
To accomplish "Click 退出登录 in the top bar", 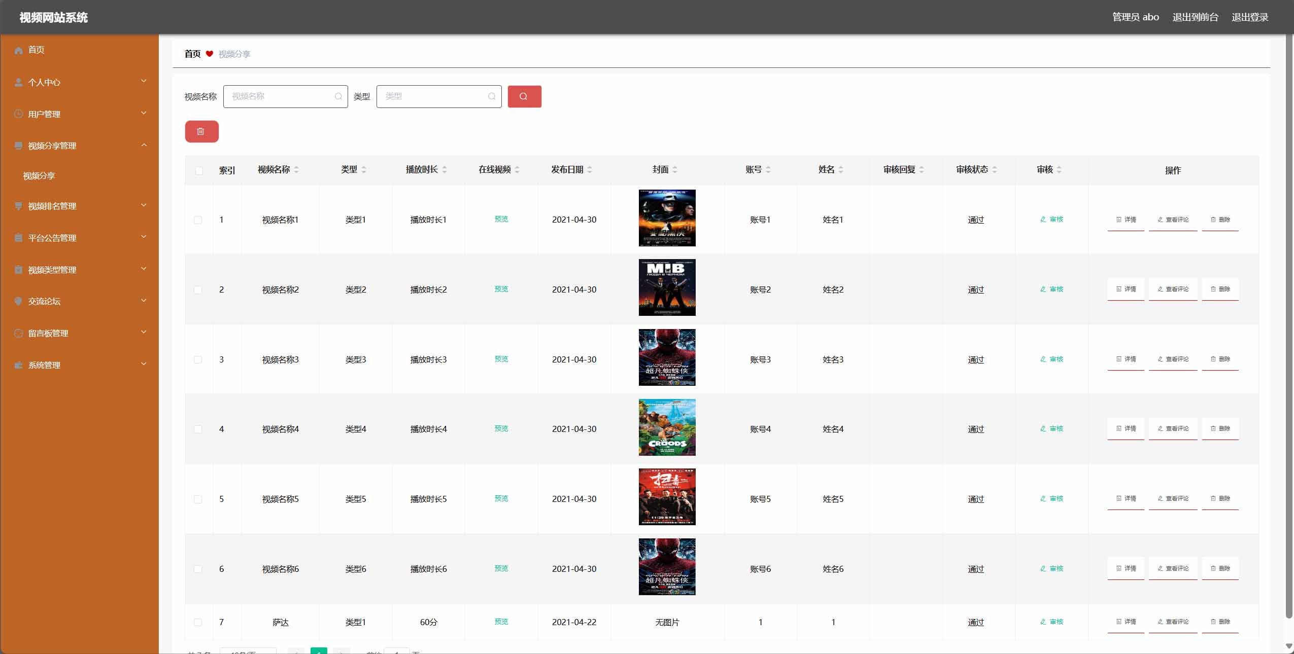I will pos(1250,17).
